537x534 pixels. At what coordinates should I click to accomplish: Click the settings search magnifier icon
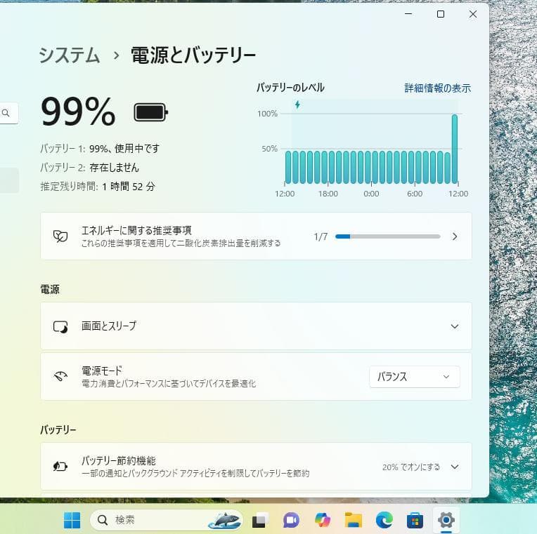point(6,112)
